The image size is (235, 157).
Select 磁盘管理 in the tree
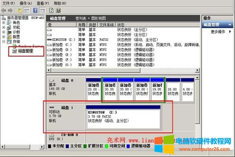tap(26, 51)
